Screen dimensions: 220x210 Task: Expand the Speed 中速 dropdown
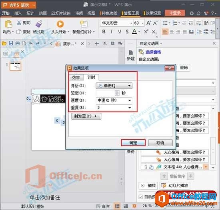click(x=114, y=100)
